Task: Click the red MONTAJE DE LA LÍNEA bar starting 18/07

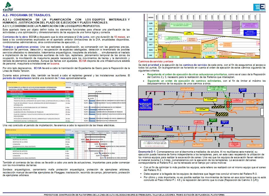Action: 93,142
